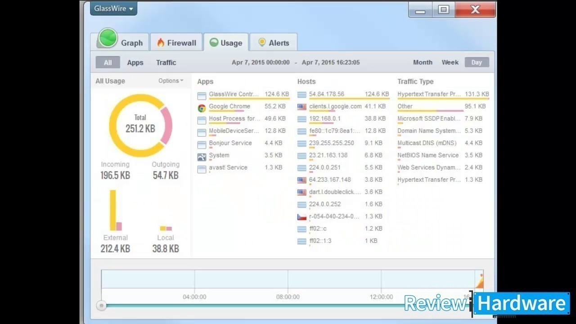Screen dimensions: 576x324
Task: Open the Alerts tab
Action: point(273,43)
